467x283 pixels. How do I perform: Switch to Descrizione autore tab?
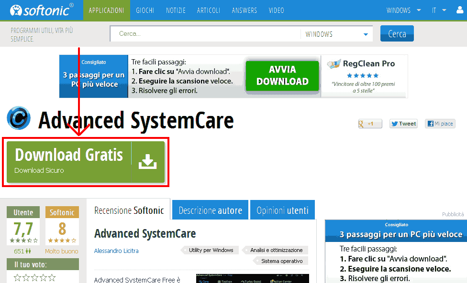(210, 210)
